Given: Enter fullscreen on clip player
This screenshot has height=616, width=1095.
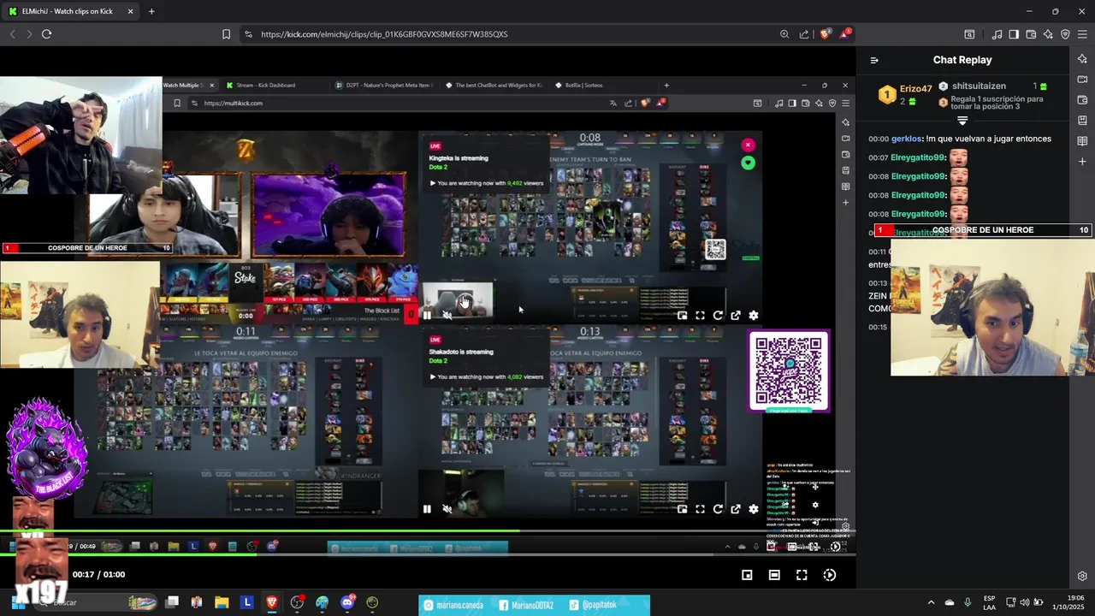Looking at the screenshot, I should (802, 575).
